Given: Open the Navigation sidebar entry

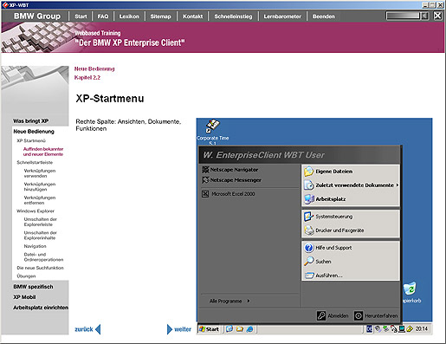Looking at the screenshot, I should (36, 246).
